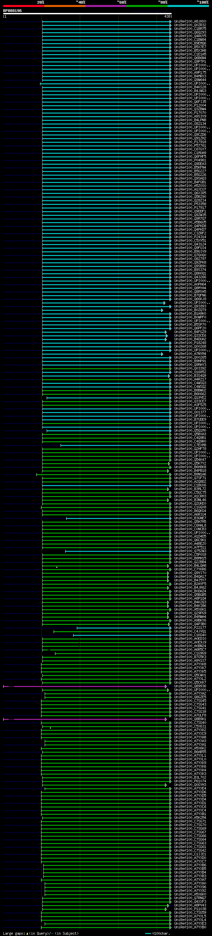Screen dimensions: 212x936
Task: Select hit label UniRef100_A5K2M4
Action: [x=190, y=818]
